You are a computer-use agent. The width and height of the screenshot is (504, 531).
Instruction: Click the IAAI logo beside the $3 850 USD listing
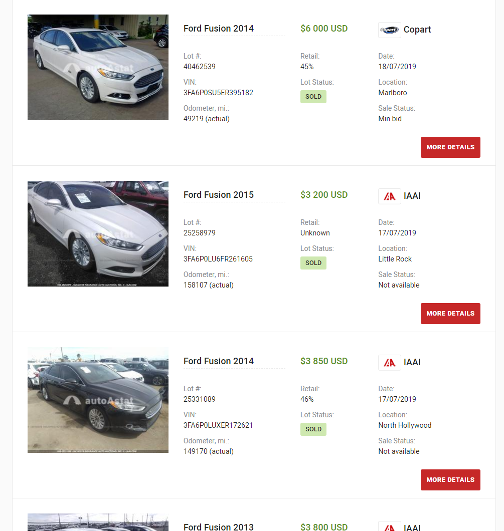[x=389, y=363]
